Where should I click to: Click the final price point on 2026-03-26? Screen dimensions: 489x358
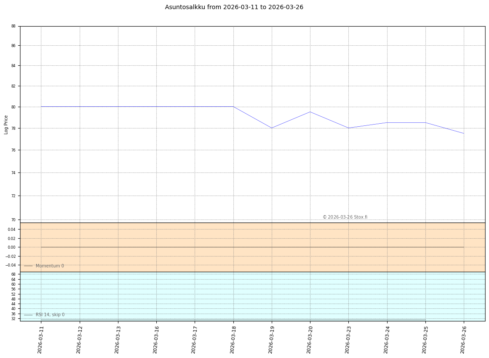[x=464, y=133]
